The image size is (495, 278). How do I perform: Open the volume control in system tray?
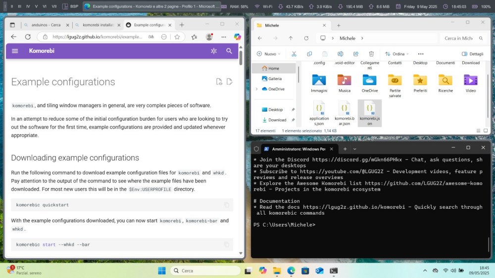click(x=453, y=271)
